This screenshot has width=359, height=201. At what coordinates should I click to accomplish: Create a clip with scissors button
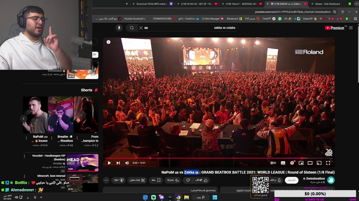coord(137,180)
